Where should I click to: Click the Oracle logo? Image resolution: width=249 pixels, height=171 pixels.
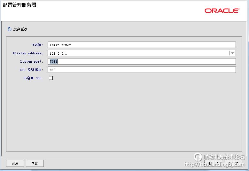coord(222,11)
